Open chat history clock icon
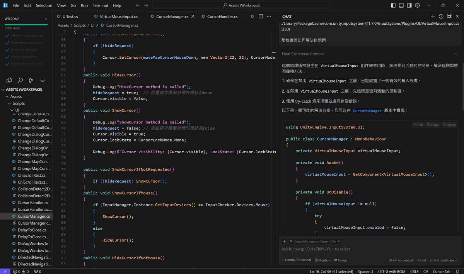This screenshot has height=274, width=464. click(x=441, y=16)
